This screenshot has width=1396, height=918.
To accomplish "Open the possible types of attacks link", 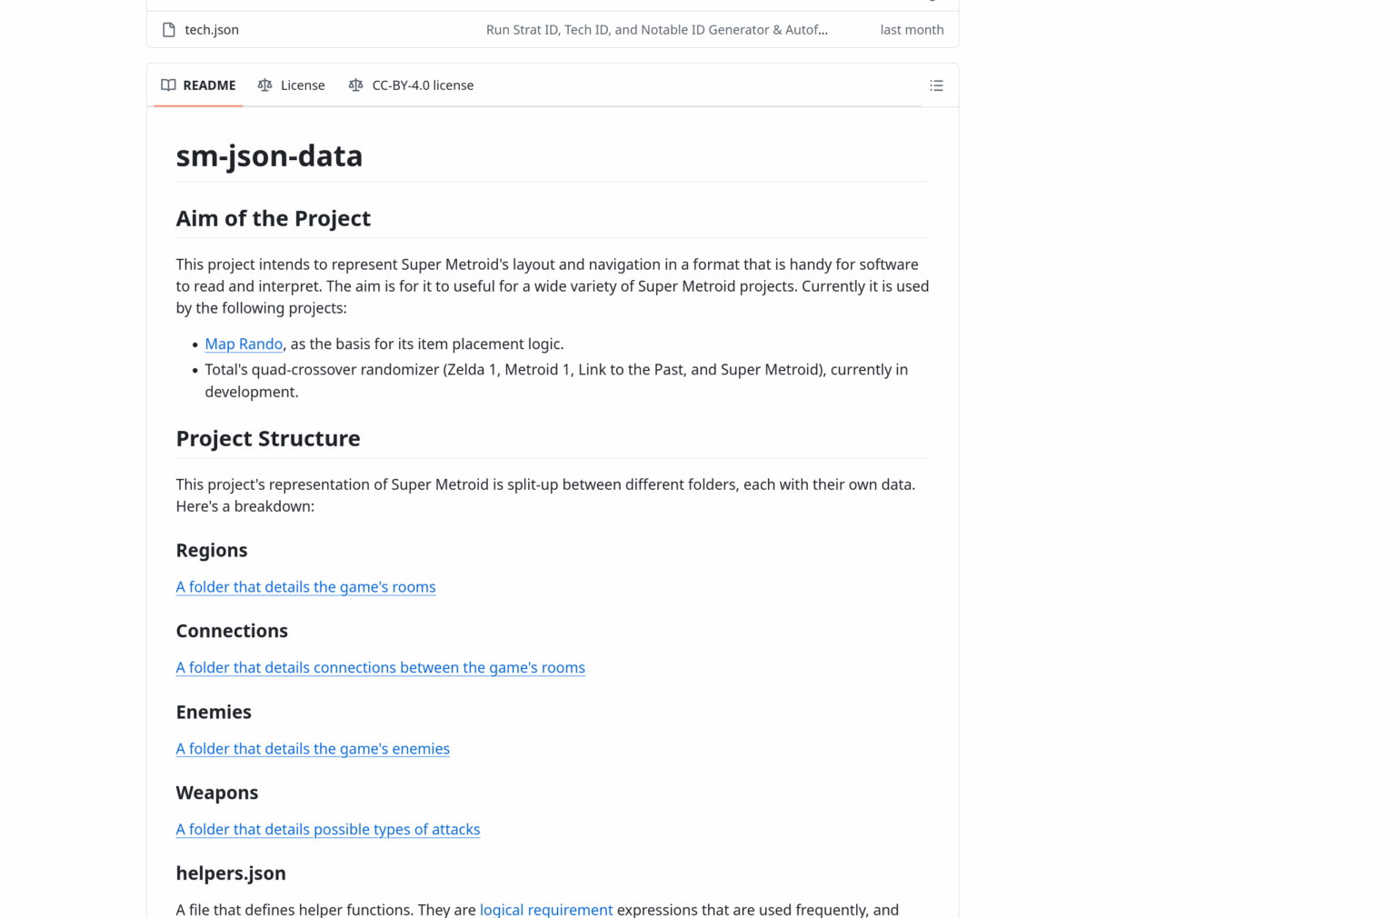I will click(x=327, y=830).
